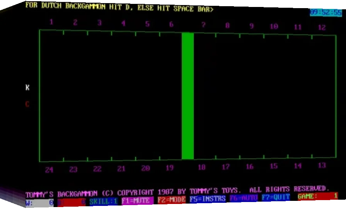This screenshot has height=209, width=346.
Task: Select point number 10 label
Action: click(274, 26)
